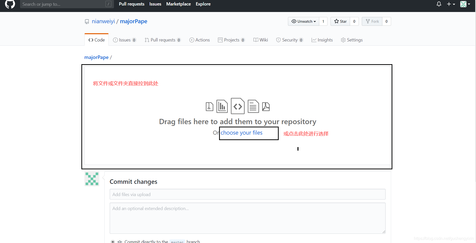Open the Projects tab
The height and width of the screenshot is (243, 476).
231,40
